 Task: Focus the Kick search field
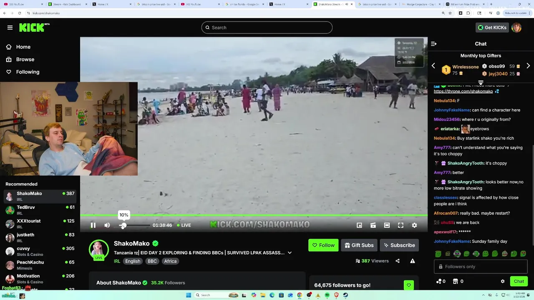(267, 27)
